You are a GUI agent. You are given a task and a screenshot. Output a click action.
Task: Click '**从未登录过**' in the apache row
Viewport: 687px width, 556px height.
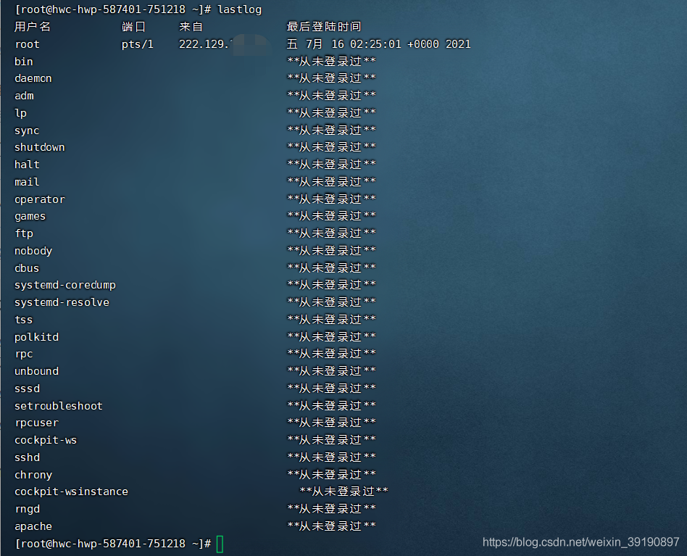pyautogui.click(x=332, y=526)
